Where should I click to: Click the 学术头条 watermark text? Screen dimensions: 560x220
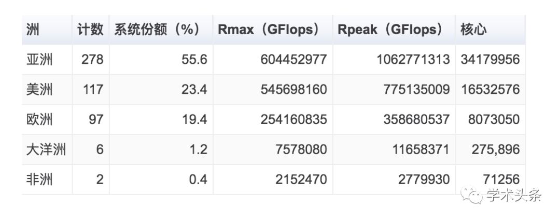513,196
